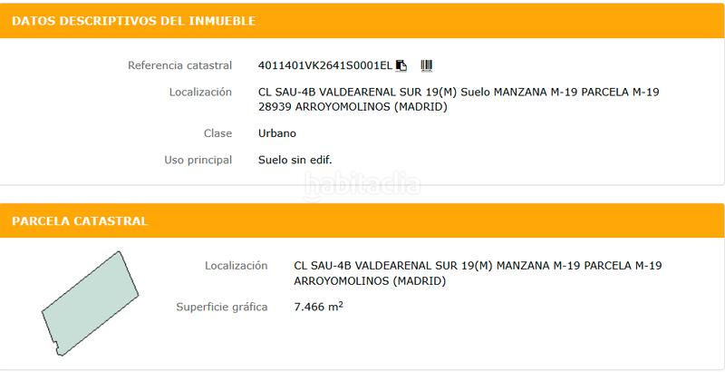Click the Uso principal label
Screen dimensions: 725x372
198,160
